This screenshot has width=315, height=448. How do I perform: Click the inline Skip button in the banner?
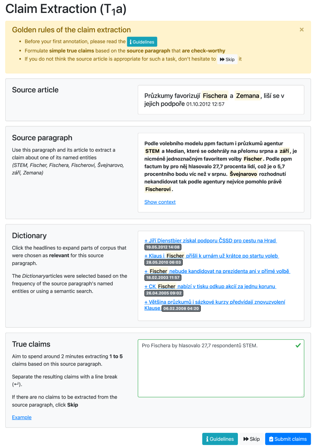pos(227,59)
